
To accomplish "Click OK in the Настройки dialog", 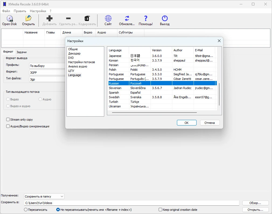I will tap(186, 123).
